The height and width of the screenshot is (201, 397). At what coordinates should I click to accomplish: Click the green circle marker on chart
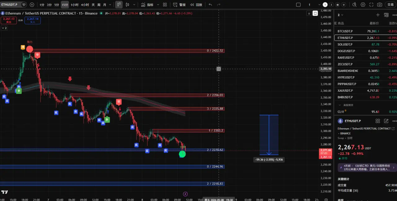182,154
